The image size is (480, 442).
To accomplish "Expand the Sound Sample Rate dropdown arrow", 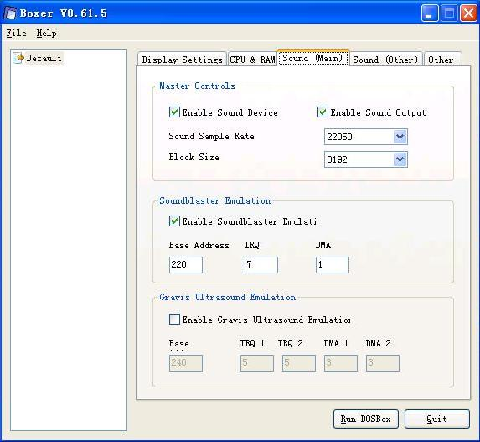I will tap(400, 137).
